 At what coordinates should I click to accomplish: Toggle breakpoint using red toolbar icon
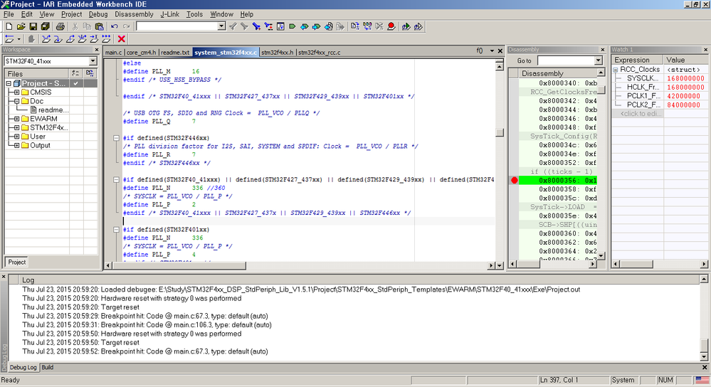tap(391, 26)
